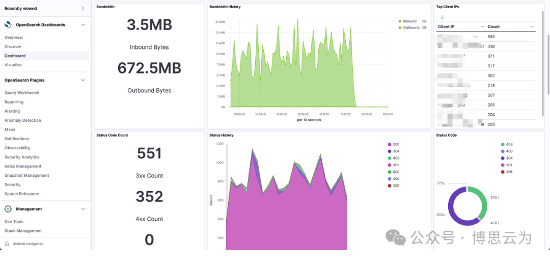
Task: Open Dev Tools
Action: (14, 222)
